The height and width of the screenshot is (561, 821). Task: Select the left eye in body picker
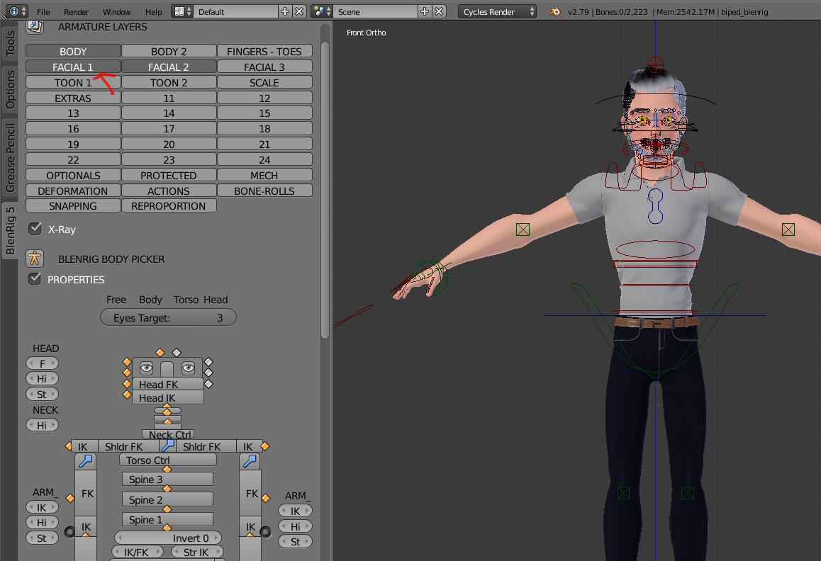(x=146, y=368)
